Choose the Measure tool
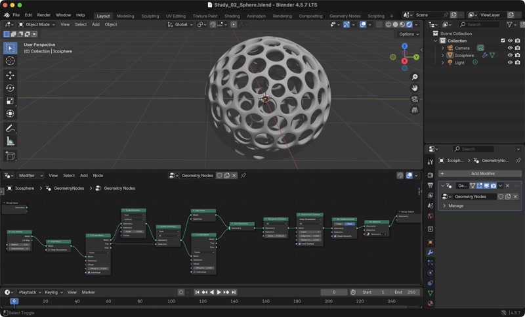 10,141
